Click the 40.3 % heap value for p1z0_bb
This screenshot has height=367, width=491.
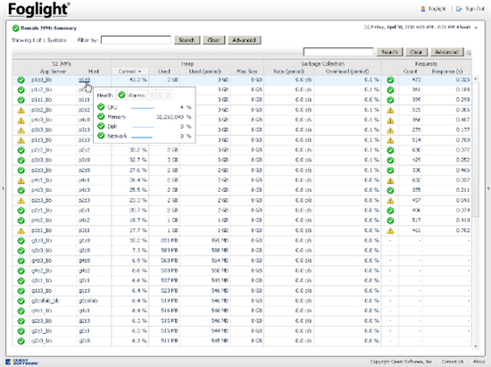138,79
